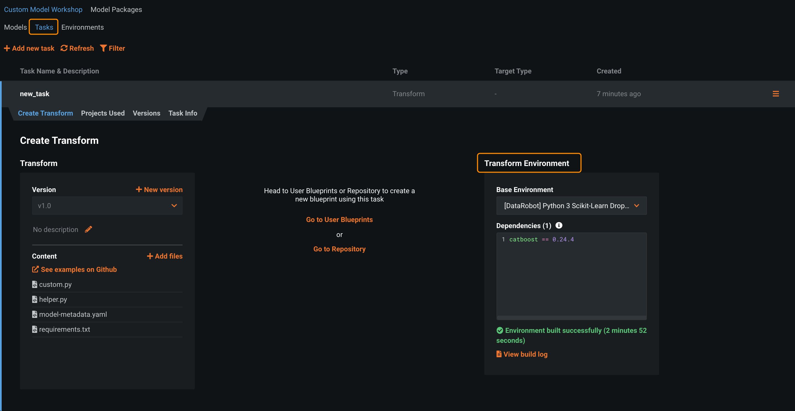The image size is (795, 411).
Task: Click New version button
Action: [159, 190]
